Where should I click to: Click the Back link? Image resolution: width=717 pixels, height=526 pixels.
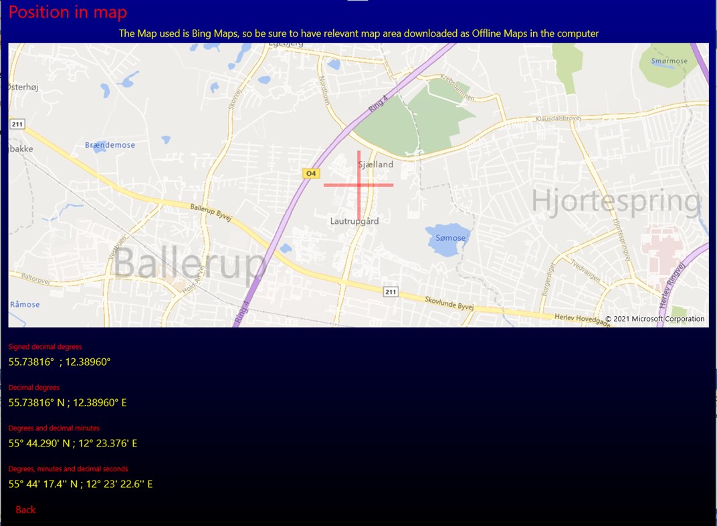[25, 509]
